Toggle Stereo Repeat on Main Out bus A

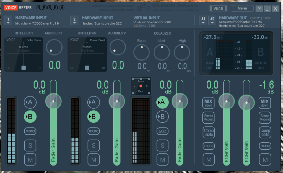pos(209,118)
